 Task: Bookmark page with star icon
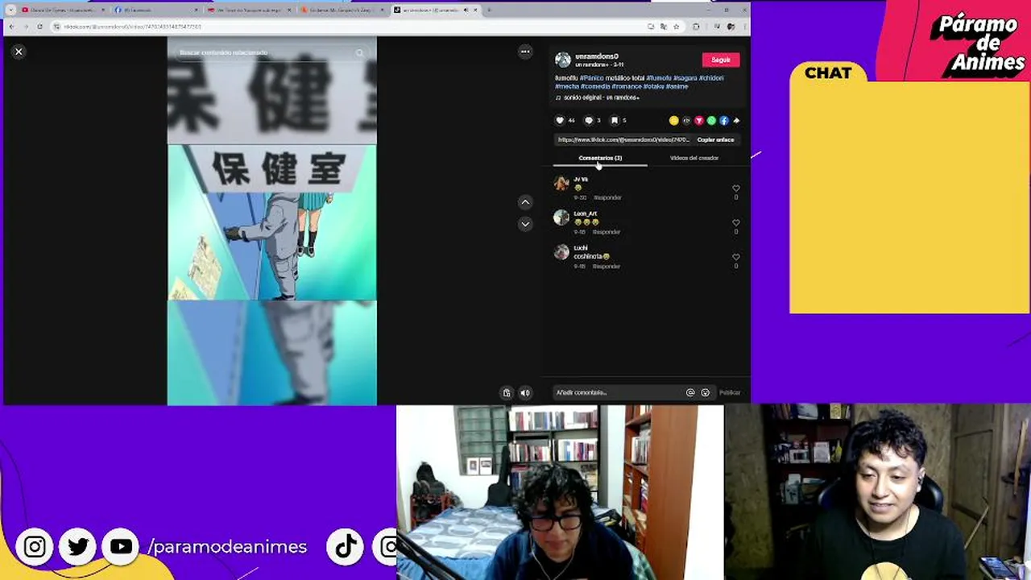pos(676,27)
